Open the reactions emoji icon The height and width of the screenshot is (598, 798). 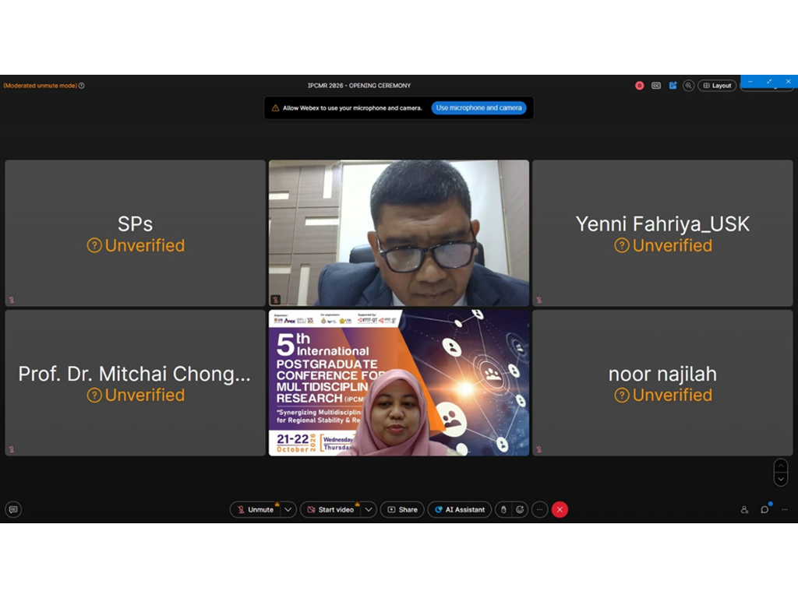point(520,509)
